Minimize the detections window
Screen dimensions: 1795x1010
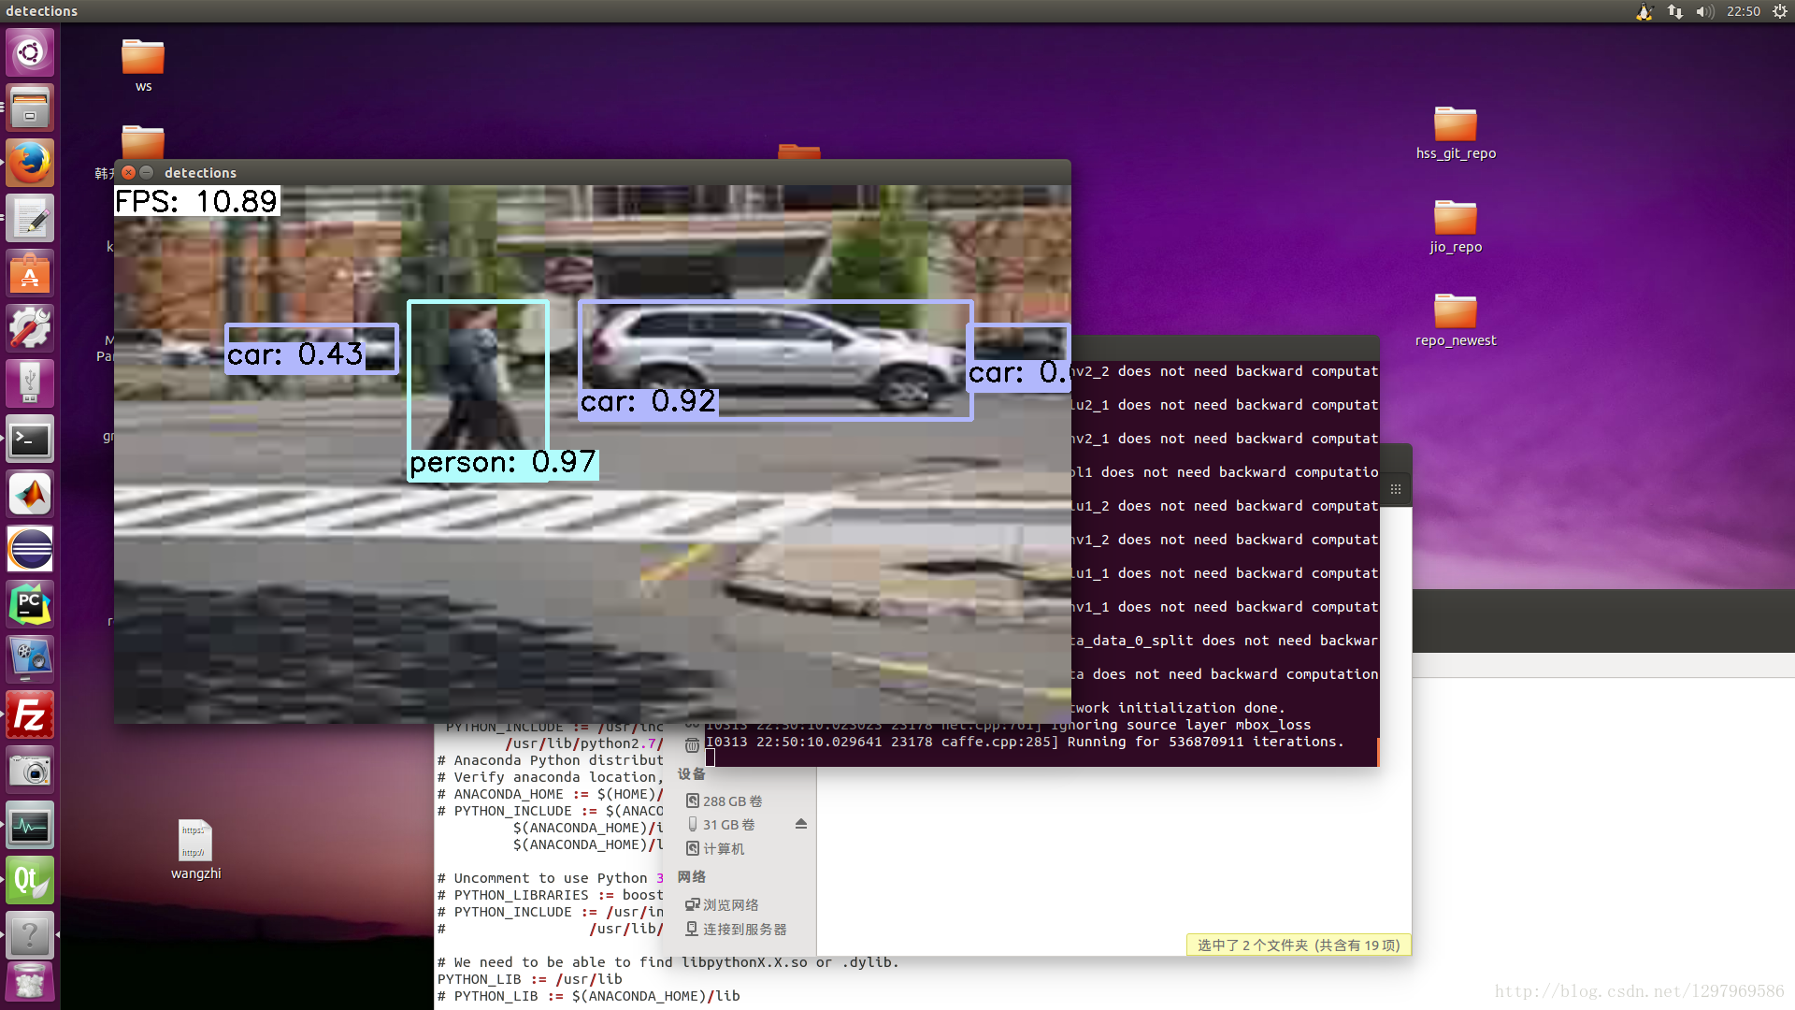(147, 172)
